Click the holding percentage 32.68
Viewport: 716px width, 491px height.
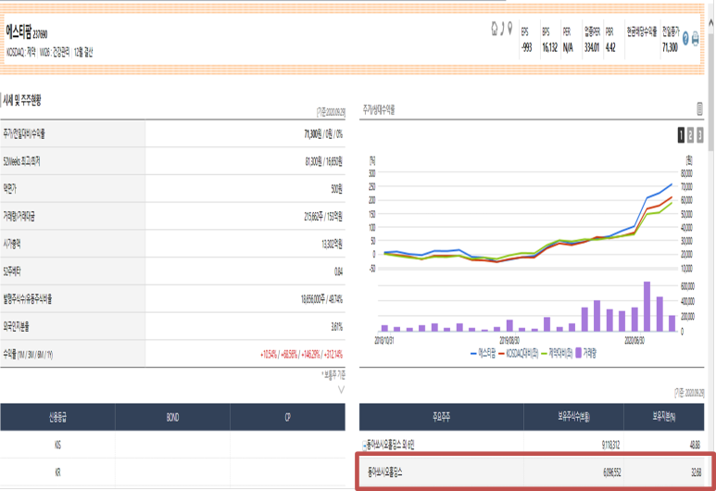pyautogui.click(x=696, y=472)
